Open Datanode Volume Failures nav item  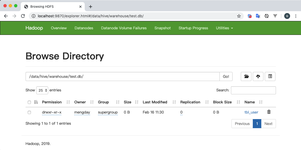pos(124,28)
